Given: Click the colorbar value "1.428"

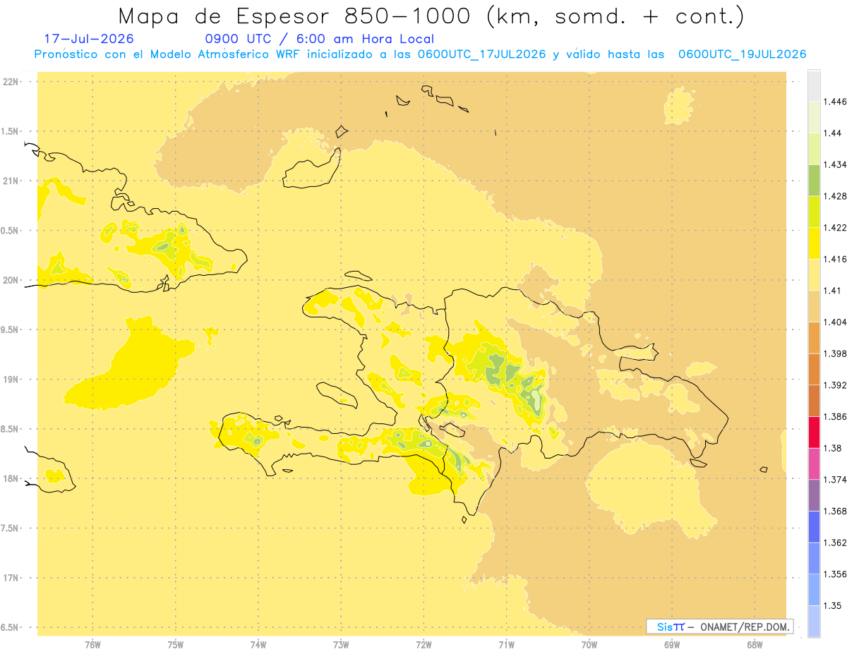Looking at the screenshot, I should (x=835, y=196).
